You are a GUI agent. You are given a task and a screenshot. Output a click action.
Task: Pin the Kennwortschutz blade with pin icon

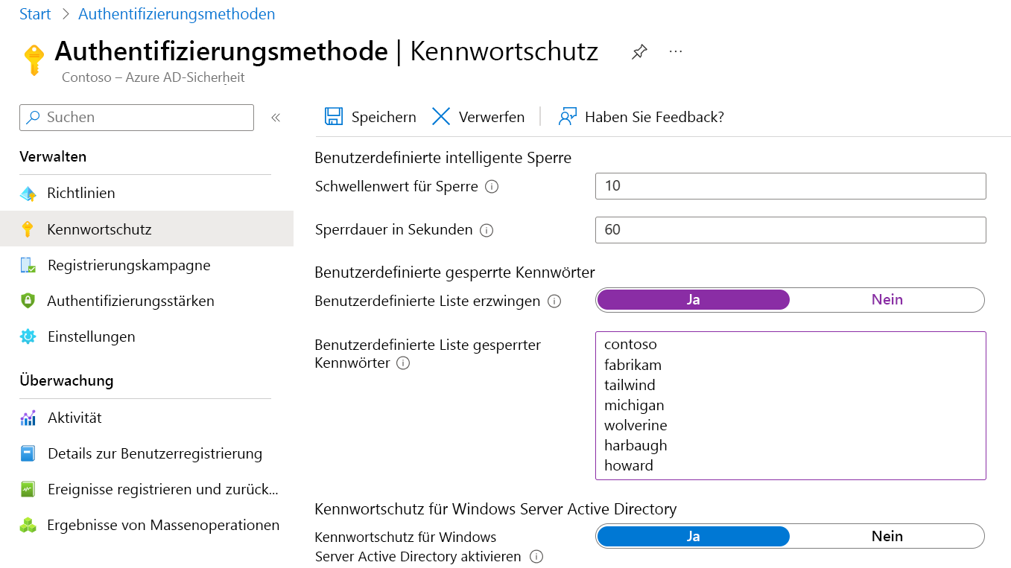[639, 52]
